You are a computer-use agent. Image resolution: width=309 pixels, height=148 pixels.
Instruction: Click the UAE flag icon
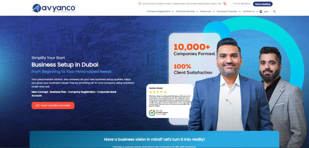[x=261, y=11]
